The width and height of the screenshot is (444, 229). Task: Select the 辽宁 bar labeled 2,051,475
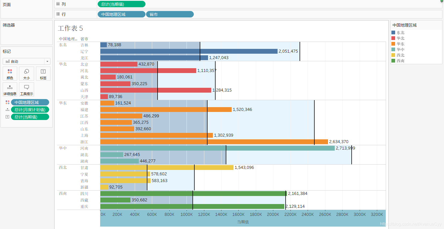(x=189, y=51)
